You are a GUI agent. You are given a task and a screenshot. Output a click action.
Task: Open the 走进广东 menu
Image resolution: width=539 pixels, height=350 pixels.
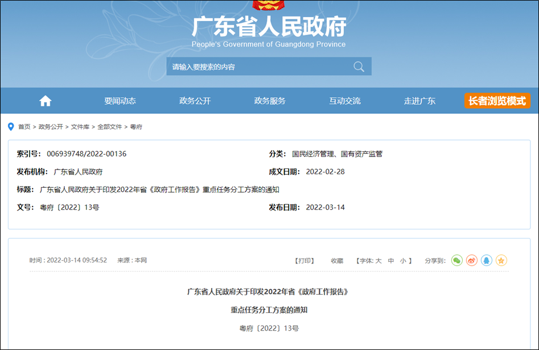tap(419, 101)
